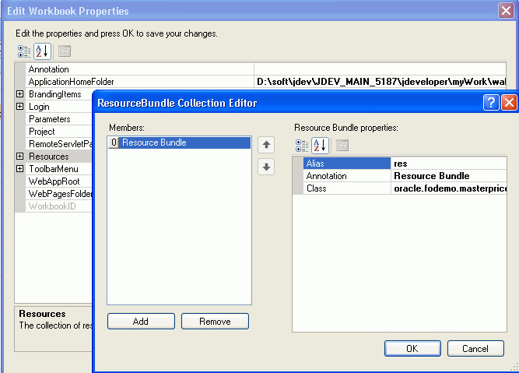
Task: Close the ResourceBundle Collection Editor dialog
Action: (510, 102)
